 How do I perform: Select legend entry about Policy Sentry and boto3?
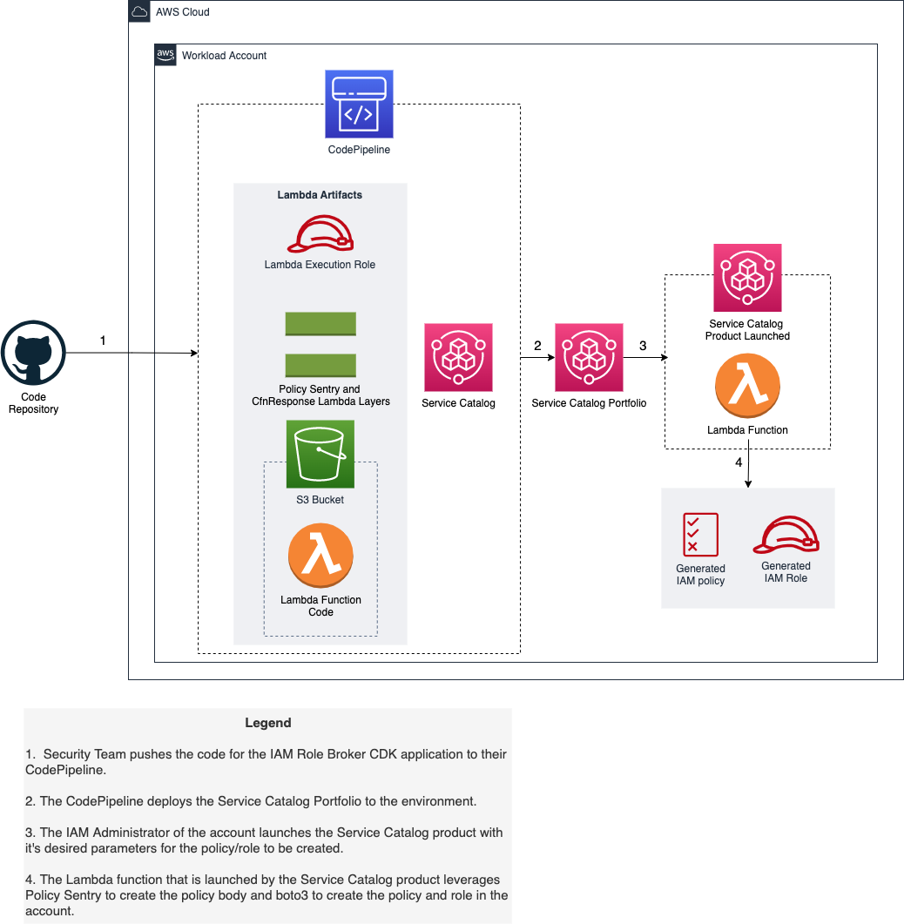click(x=266, y=895)
